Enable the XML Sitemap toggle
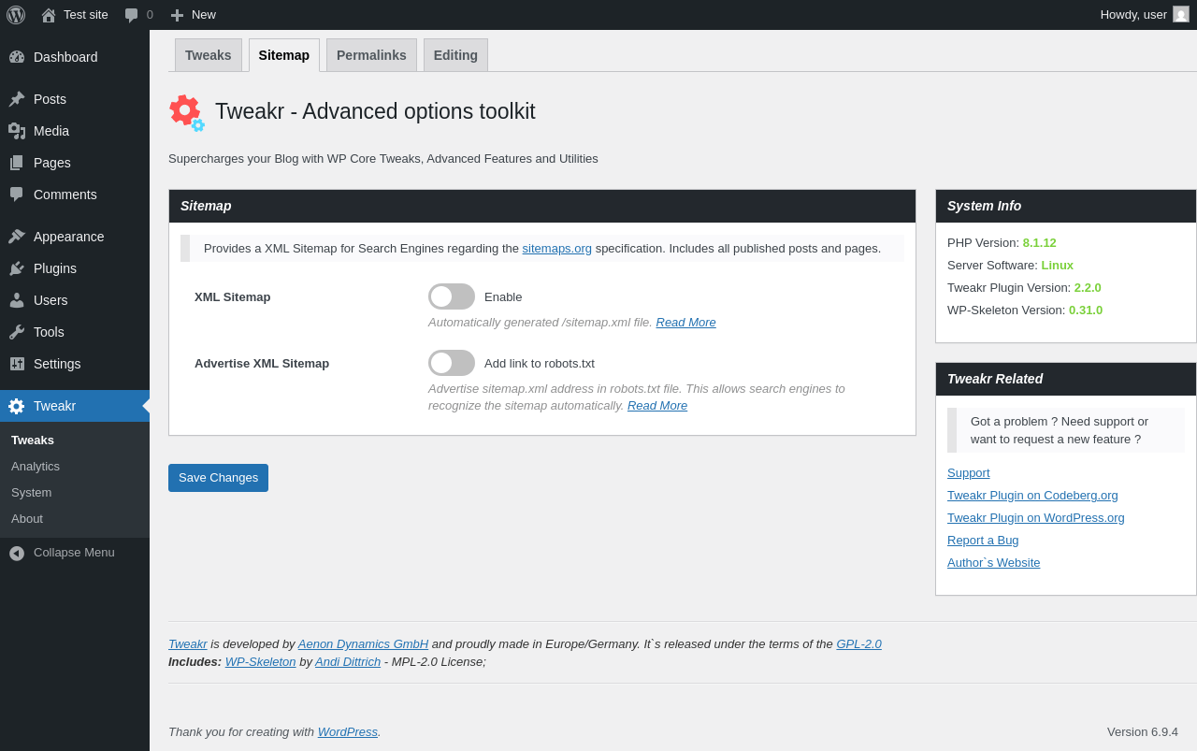 [452, 296]
